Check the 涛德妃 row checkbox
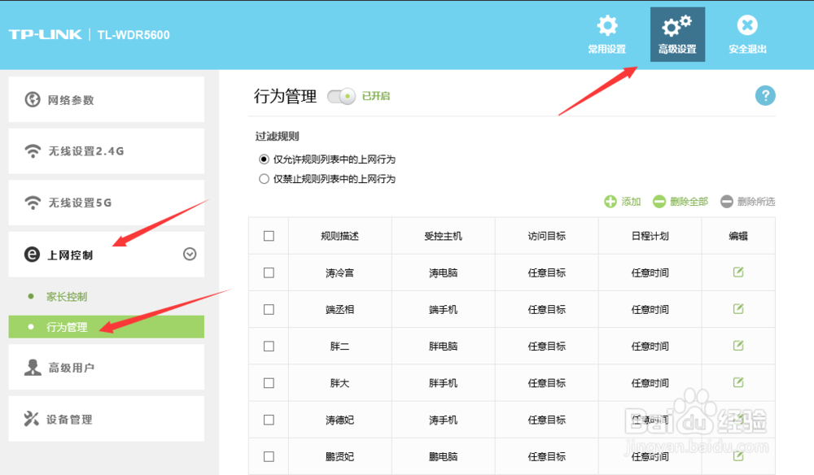The width and height of the screenshot is (814, 475). pos(269,420)
